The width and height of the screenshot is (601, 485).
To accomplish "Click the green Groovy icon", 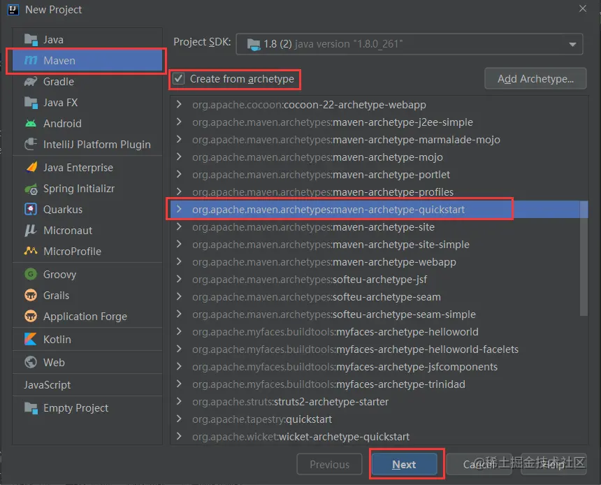I will click(x=31, y=274).
